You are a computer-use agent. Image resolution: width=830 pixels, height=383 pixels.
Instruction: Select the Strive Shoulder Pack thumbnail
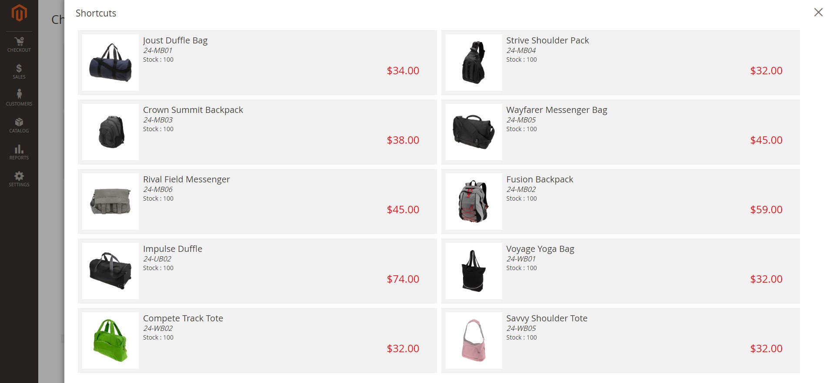(473, 63)
